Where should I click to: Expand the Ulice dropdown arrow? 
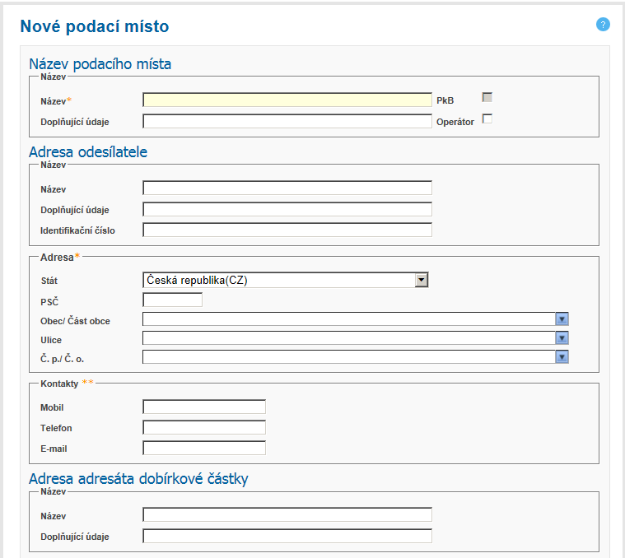pos(562,338)
